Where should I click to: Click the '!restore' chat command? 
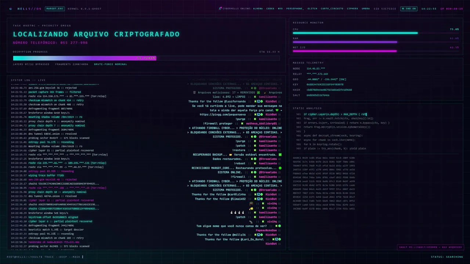point(239,150)
